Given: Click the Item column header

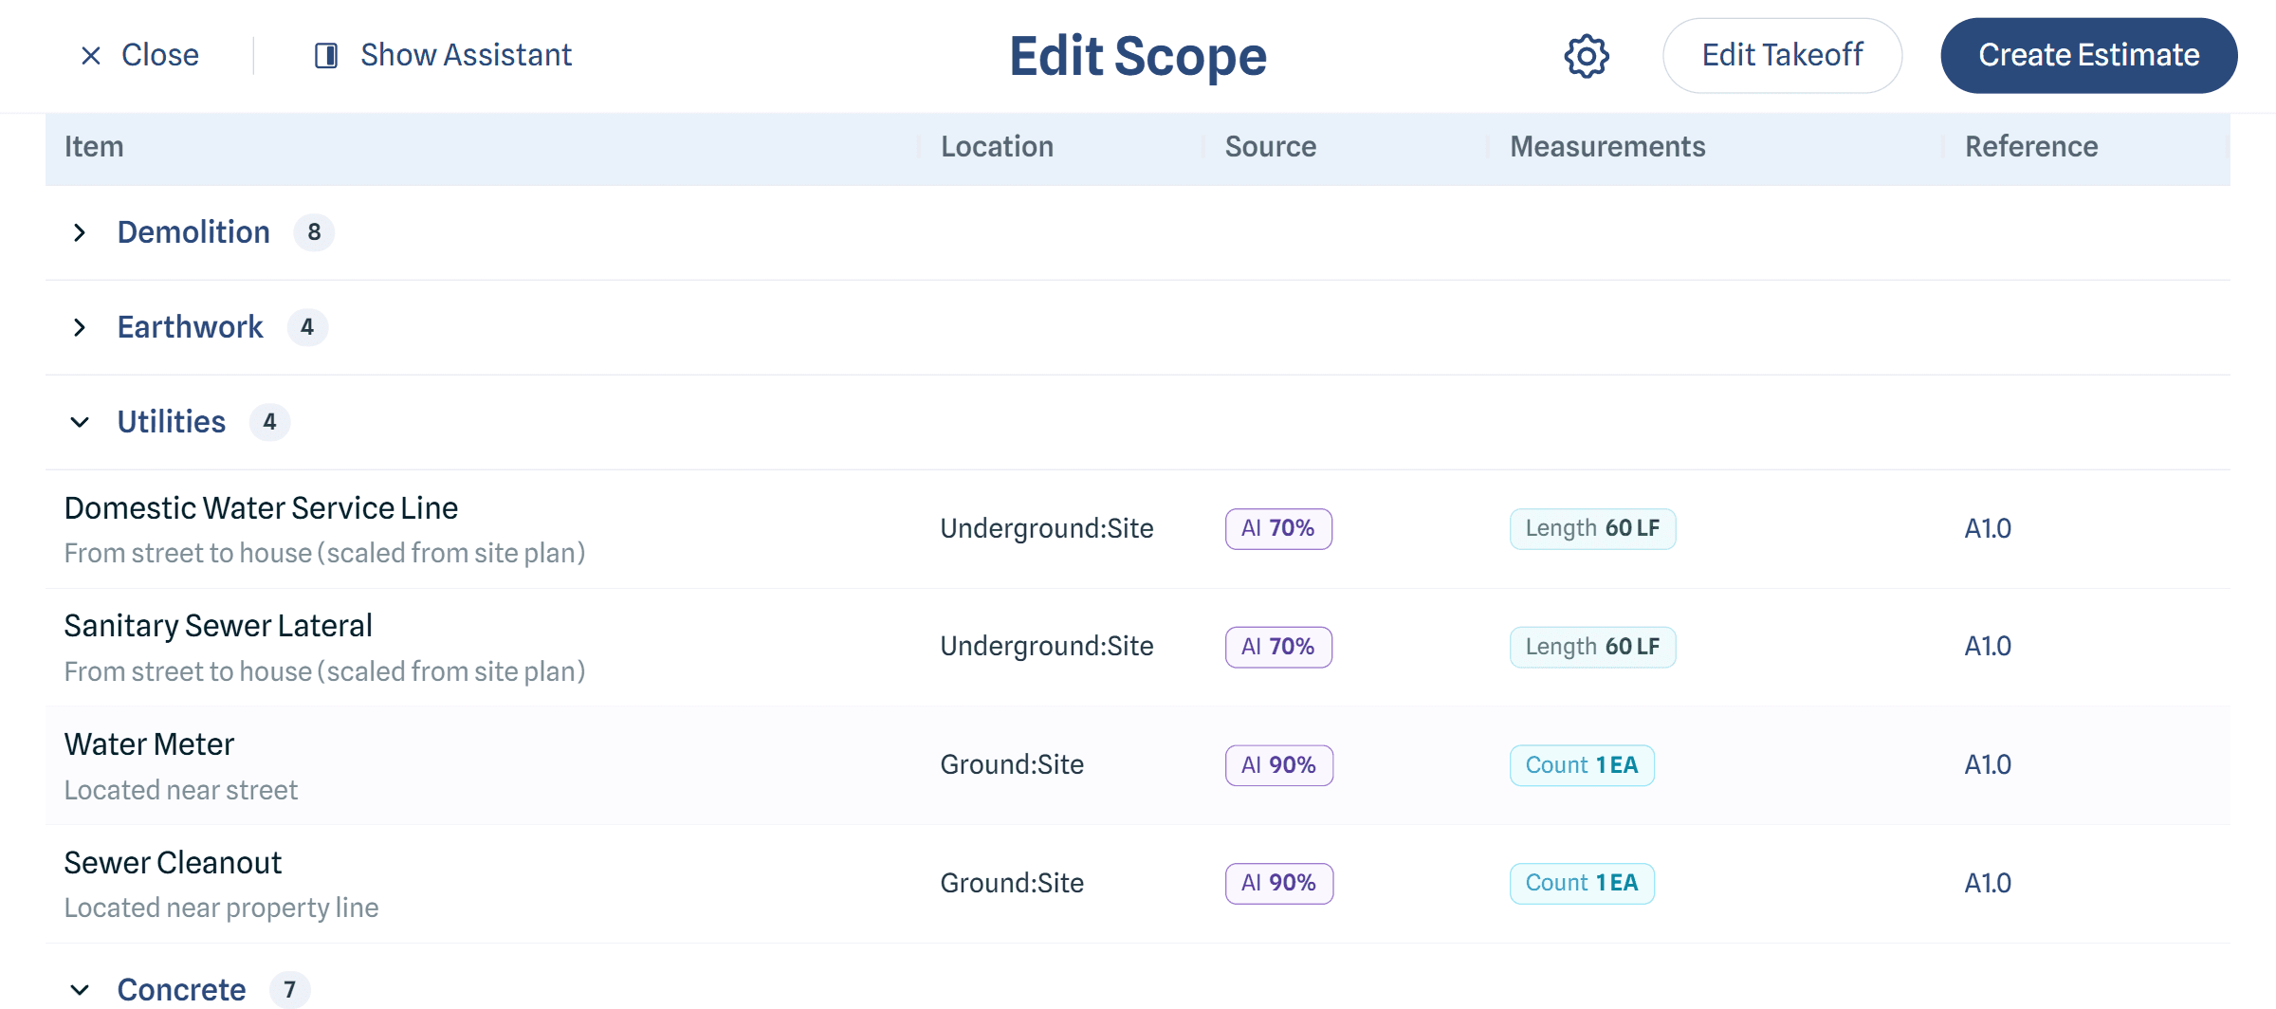Looking at the screenshot, I should coord(94,147).
